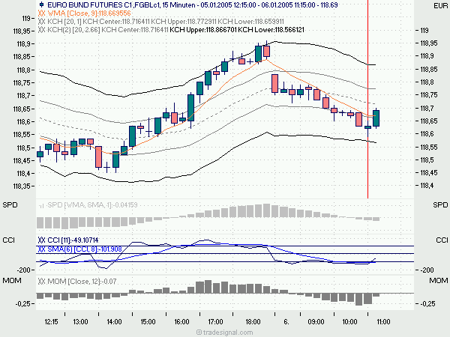Click the -0,25 label on left MOM axis
This screenshot has width=450, height=337.
click(x=23, y=304)
